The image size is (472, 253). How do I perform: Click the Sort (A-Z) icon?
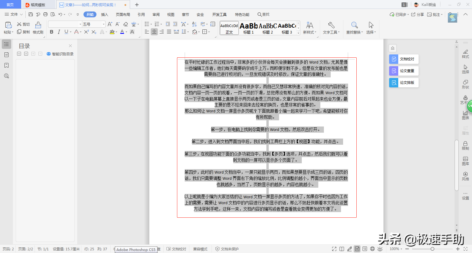click(194, 24)
